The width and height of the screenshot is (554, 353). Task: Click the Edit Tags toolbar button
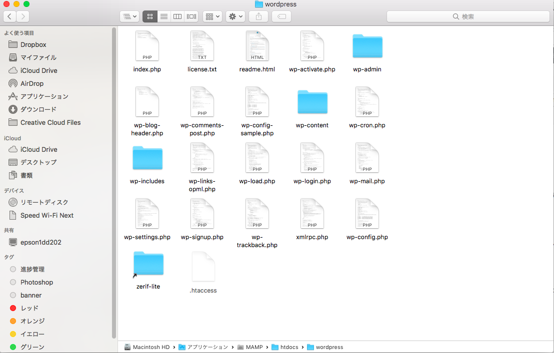pos(281,16)
